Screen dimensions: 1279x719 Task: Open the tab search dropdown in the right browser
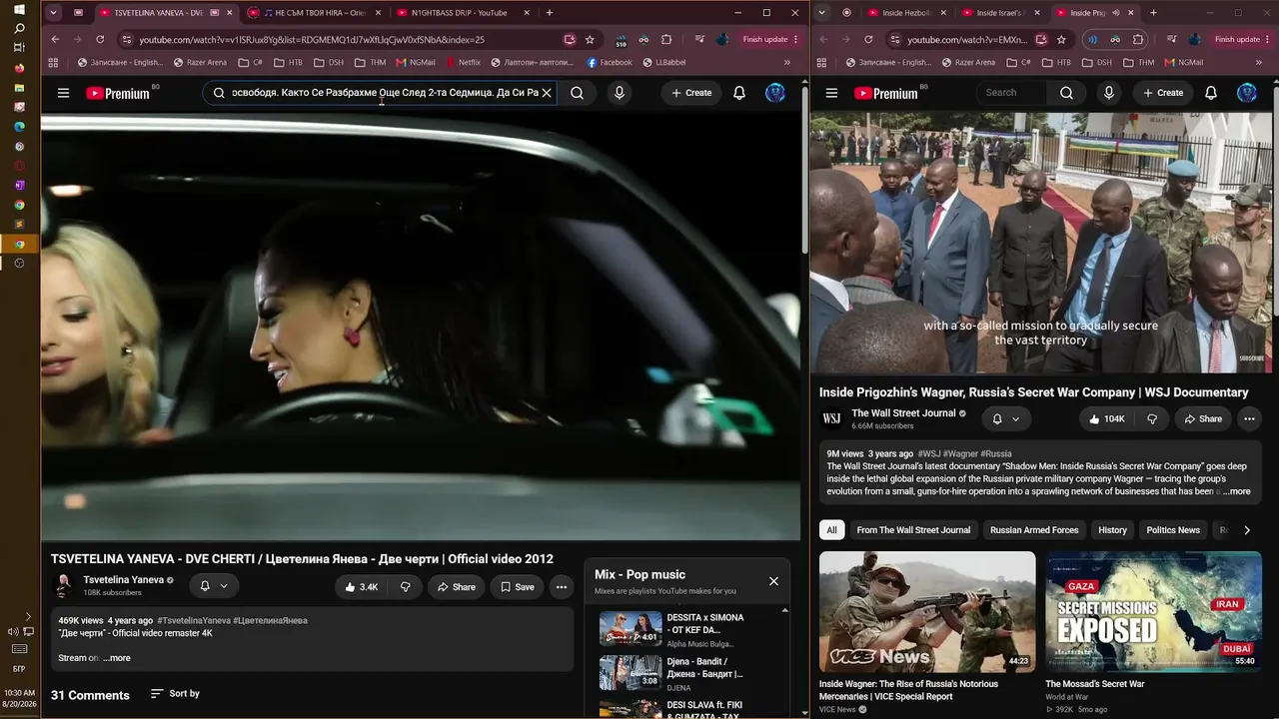point(821,13)
